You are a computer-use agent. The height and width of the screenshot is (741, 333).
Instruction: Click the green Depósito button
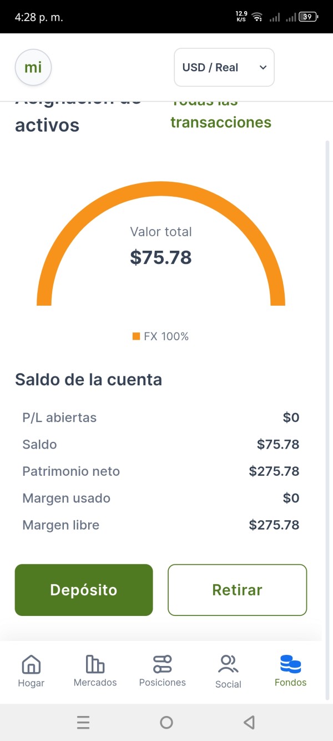coord(84,590)
